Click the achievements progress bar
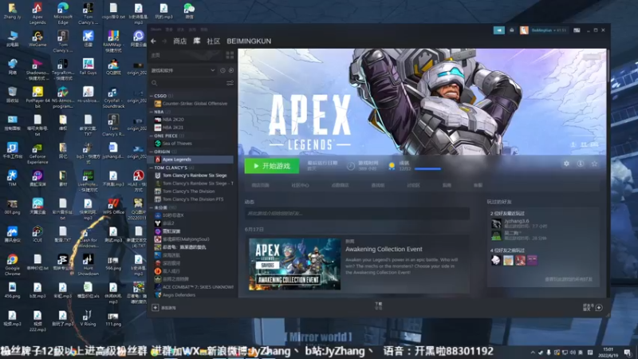This screenshot has height=359, width=638. (x=427, y=168)
